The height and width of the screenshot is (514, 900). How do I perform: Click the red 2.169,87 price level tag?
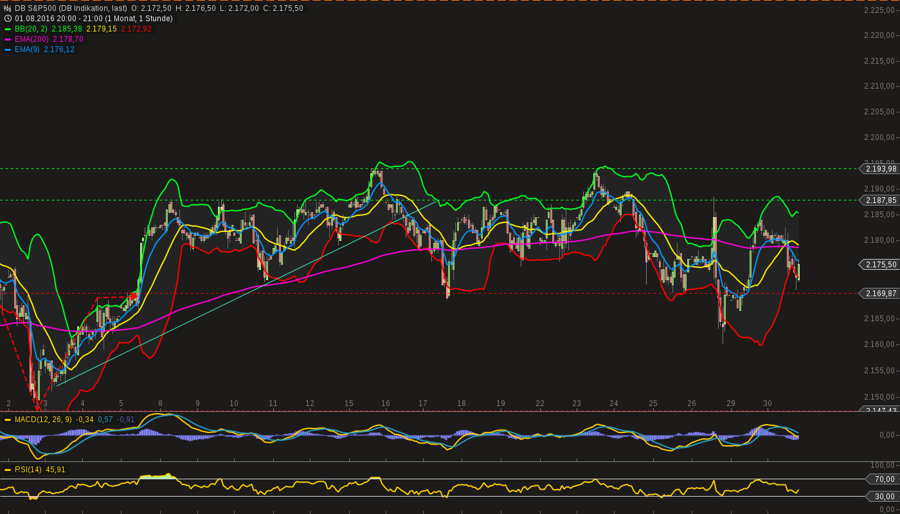[879, 294]
